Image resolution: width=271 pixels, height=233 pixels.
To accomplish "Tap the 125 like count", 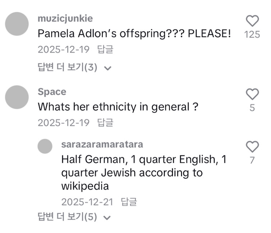I will (252, 35).
